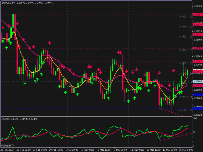Click the 11 Mar 04:00 time label
Image resolution: width=203 pixels, height=152 pixels.
click(x=137, y=150)
